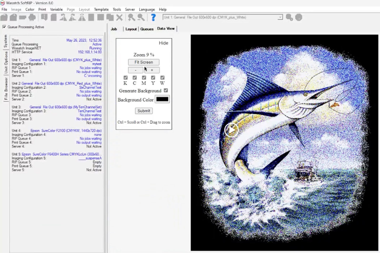Uncheck the K channel checkbox

125,78
